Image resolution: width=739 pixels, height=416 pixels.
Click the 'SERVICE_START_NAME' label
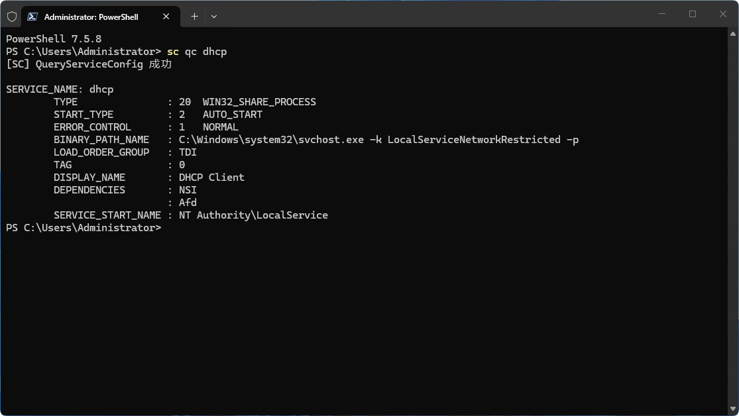click(107, 215)
